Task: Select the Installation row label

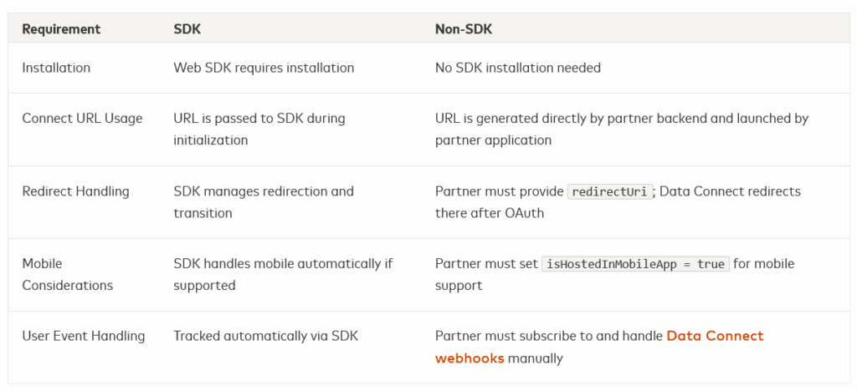Action: (56, 68)
